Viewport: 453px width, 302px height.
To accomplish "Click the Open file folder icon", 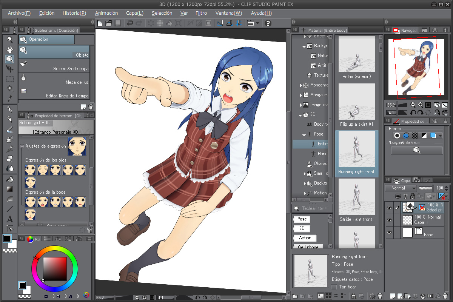I will pos(109,23).
